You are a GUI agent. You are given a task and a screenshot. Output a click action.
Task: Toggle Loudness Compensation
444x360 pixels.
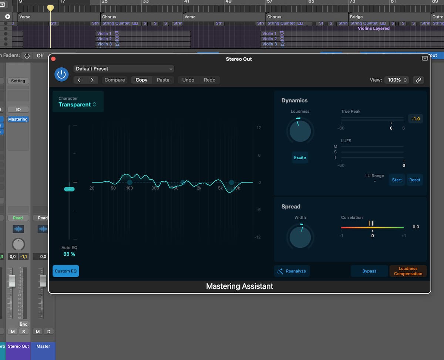point(408,271)
